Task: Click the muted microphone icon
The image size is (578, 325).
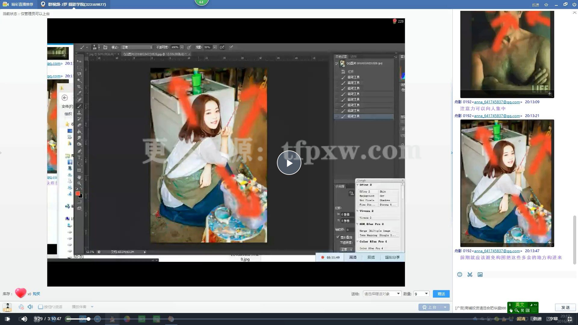Action: [x=21, y=307]
